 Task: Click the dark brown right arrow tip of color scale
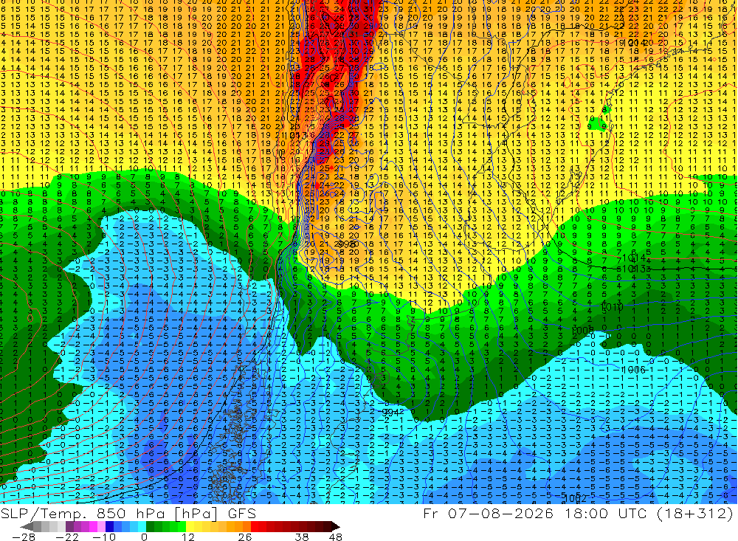(334, 526)
